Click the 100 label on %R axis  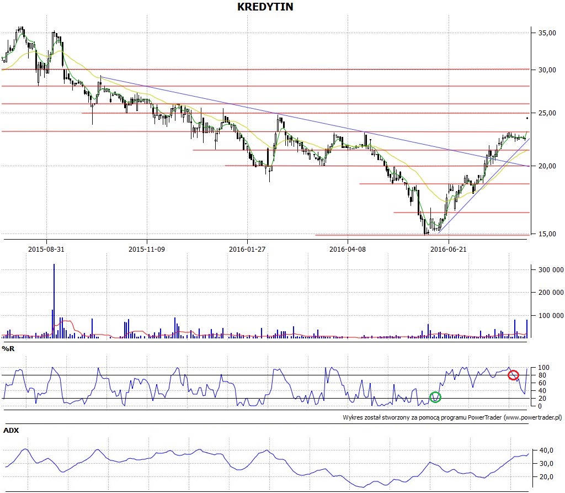click(543, 368)
